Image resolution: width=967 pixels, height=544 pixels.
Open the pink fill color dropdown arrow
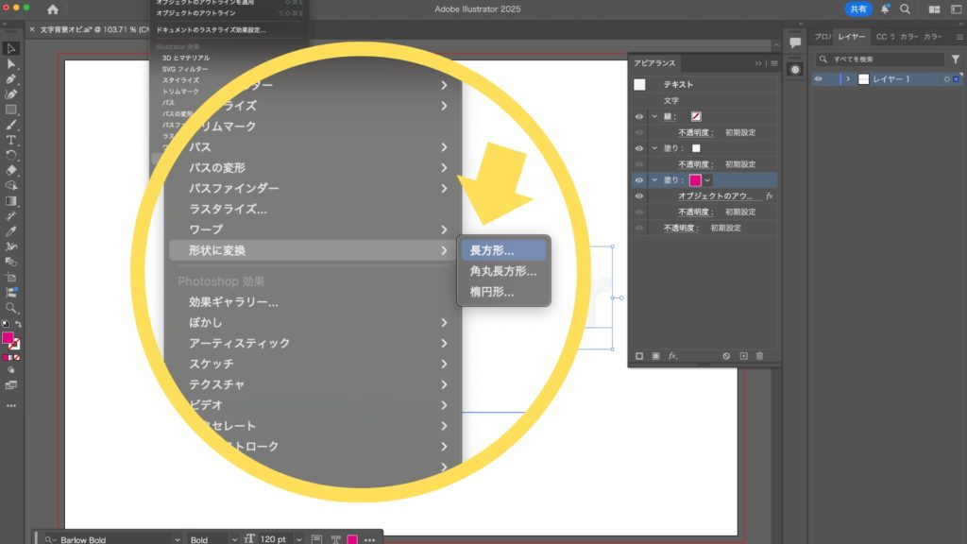[x=707, y=179]
